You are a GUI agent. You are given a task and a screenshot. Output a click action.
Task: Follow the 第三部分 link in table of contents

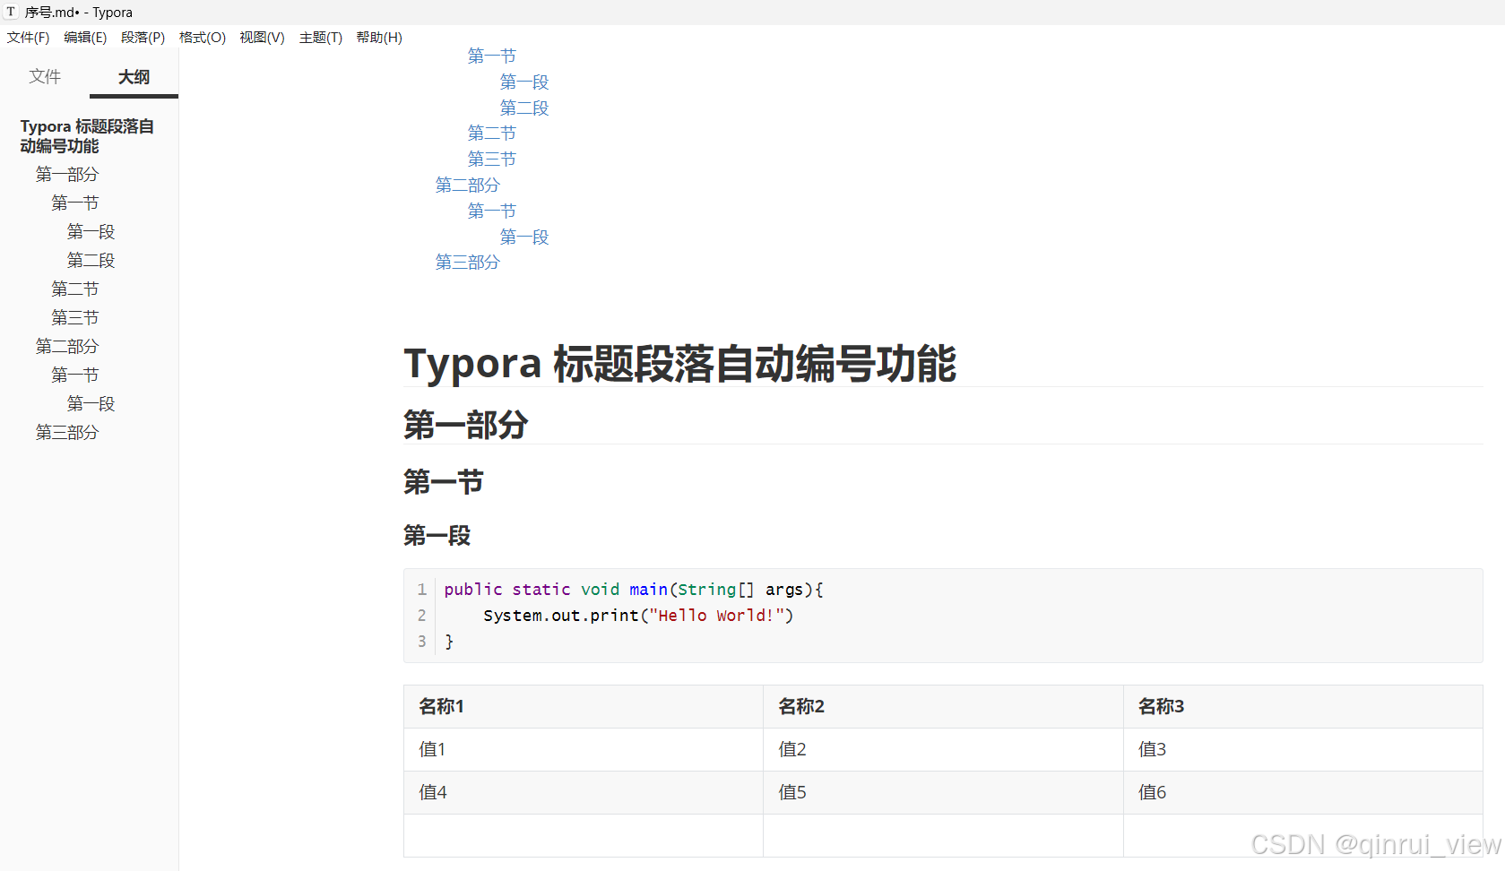[x=468, y=263]
